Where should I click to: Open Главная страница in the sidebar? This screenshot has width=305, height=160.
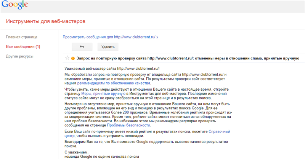pyautogui.click(x=22, y=37)
